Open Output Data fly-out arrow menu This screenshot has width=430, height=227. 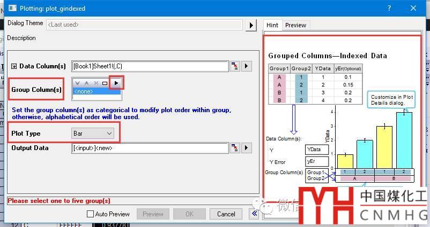(x=246, y=148)
